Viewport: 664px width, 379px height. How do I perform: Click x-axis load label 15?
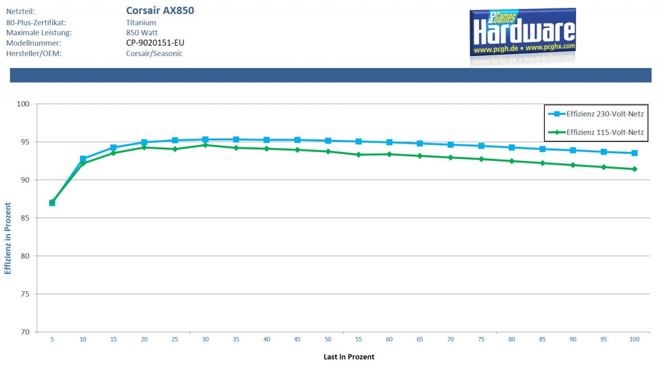click(x=114, y=340)
